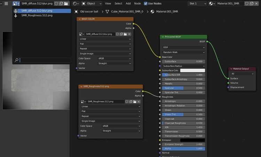Click the image name field in the BASE COLOR node
Viewport: 261px width, 157px height.
(x=100, y=34)
